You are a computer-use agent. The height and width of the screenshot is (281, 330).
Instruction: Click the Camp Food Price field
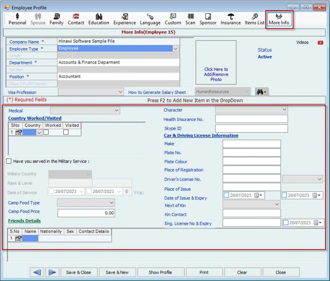point(86,213)
